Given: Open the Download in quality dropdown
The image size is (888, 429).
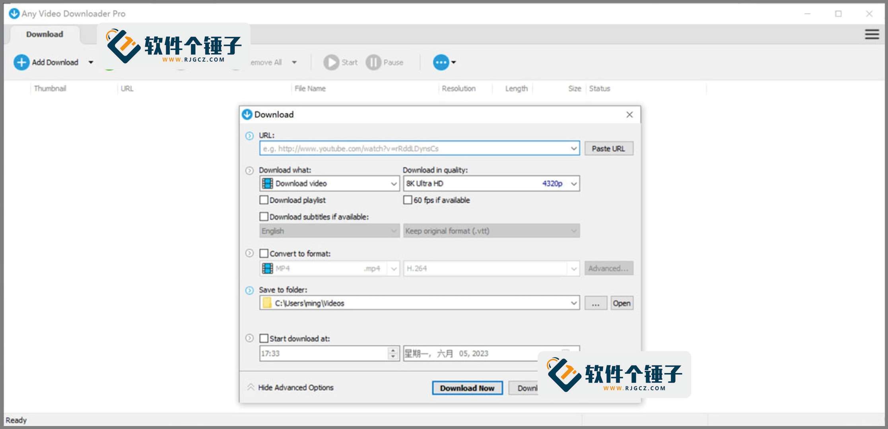Looking at the screenshot, I should pos(573,183).
